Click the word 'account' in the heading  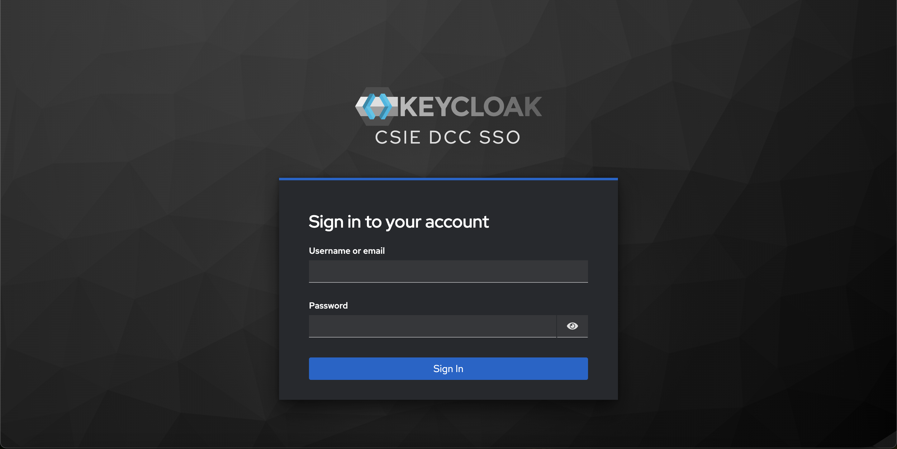(x=457, y=222)
